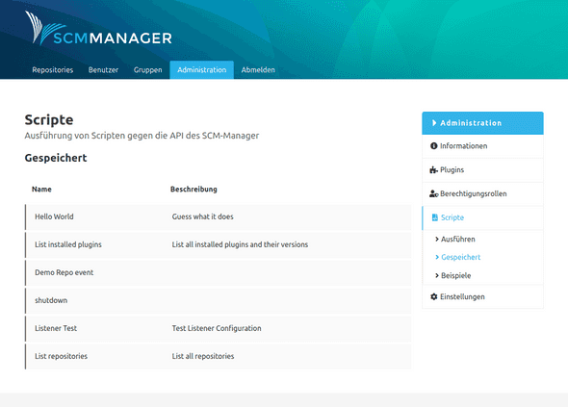The height and width of the screenshot is (407, 568).
Task: Open Plugins in the sidebar
Action: pyautogui.click(x=482, y=170)
